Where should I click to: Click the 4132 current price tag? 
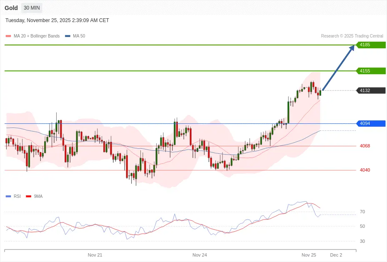click(371, 90)
